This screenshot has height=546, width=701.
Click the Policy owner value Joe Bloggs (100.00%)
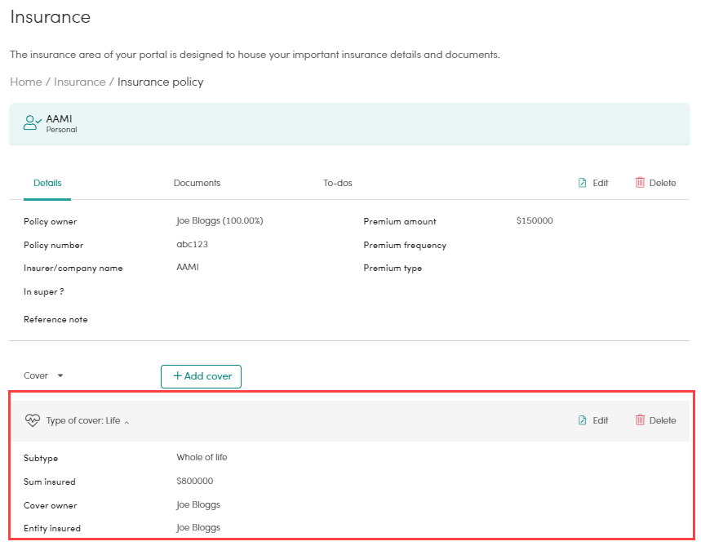pos(220,221)
